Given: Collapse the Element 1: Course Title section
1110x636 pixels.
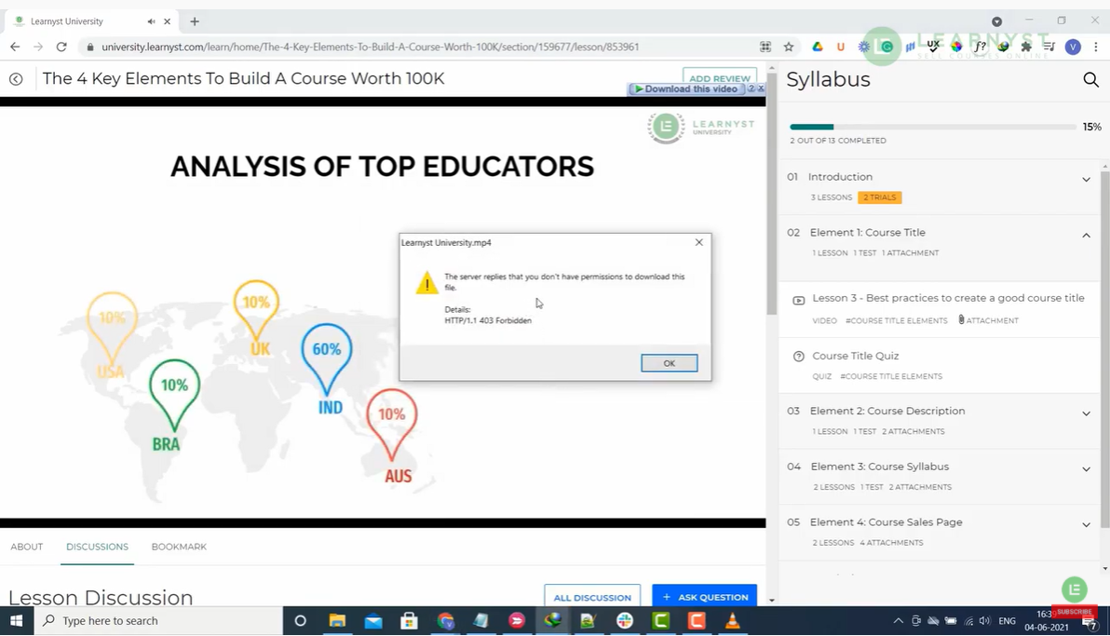Looking at the screenshot, I should (x=1086, y=236).
